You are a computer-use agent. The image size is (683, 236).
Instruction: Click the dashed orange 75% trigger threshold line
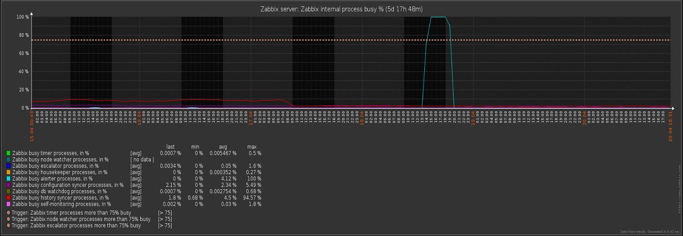pyautogui.click(x=351, y=40)
